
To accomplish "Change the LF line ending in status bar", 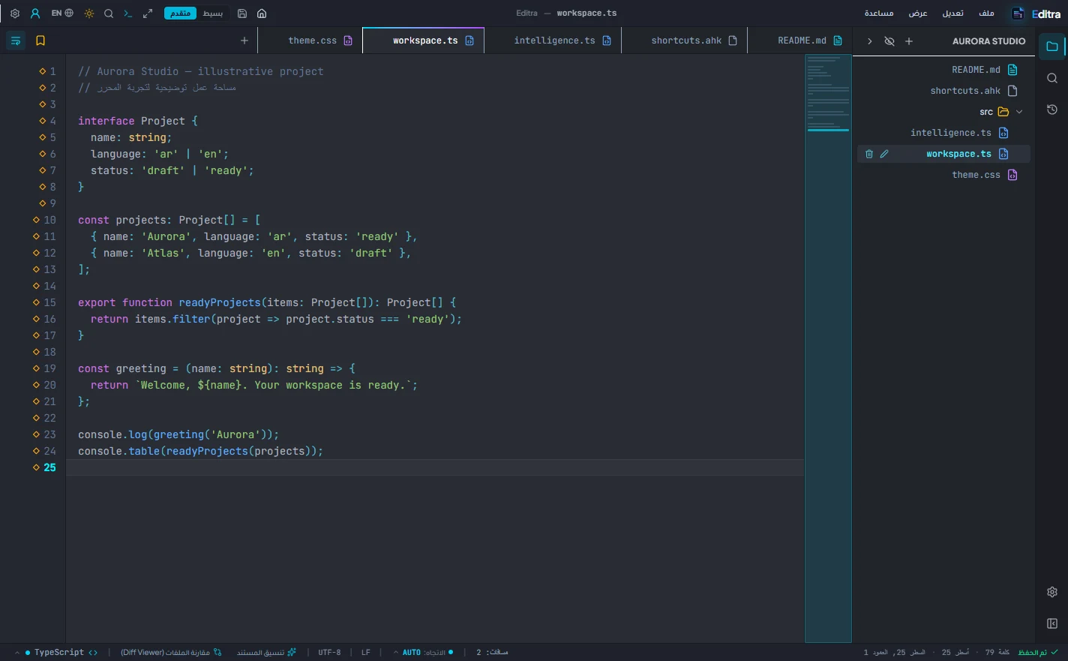I will (x=366, y=653).
